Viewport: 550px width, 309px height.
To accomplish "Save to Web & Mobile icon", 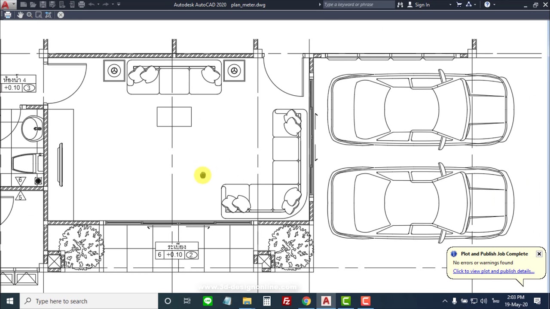I will coord(72,4).
